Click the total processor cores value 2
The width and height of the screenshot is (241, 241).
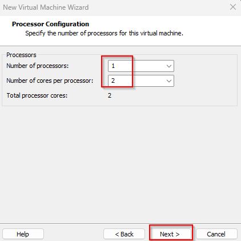click(110, 95)
